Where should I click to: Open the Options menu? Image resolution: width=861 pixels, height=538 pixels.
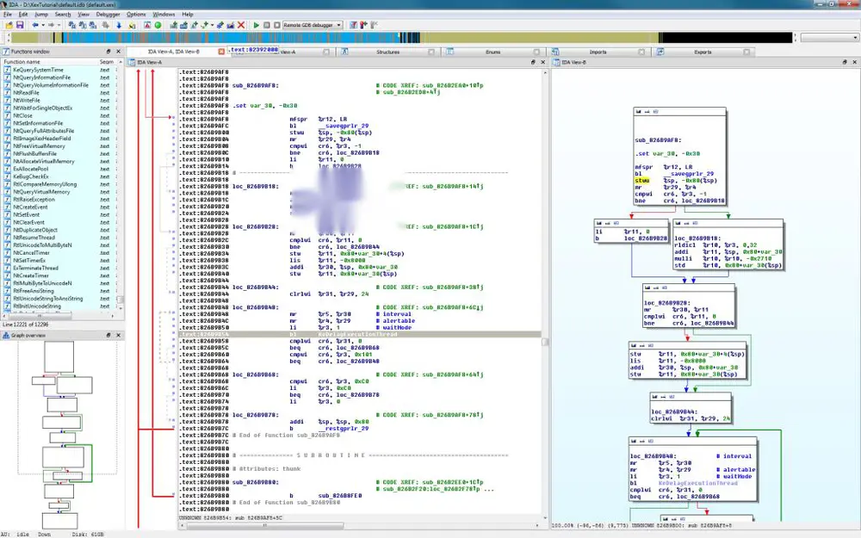point(136,15)
